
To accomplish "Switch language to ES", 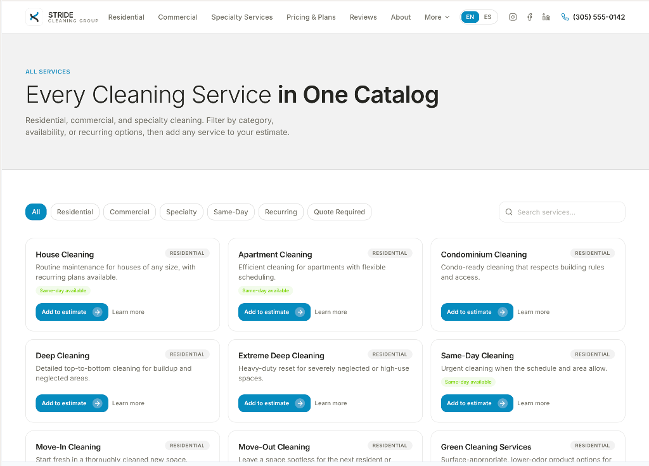I will click(x=487, y=17).
